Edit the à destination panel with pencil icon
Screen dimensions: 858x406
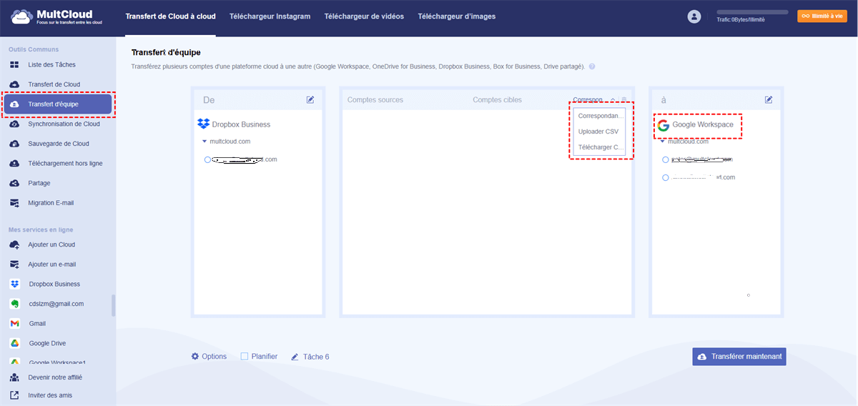tap(769, 99)
